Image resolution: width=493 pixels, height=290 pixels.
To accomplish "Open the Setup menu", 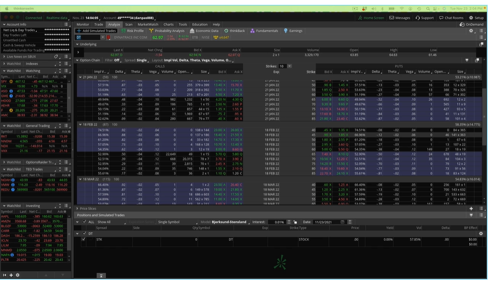I will click(476, 18).
